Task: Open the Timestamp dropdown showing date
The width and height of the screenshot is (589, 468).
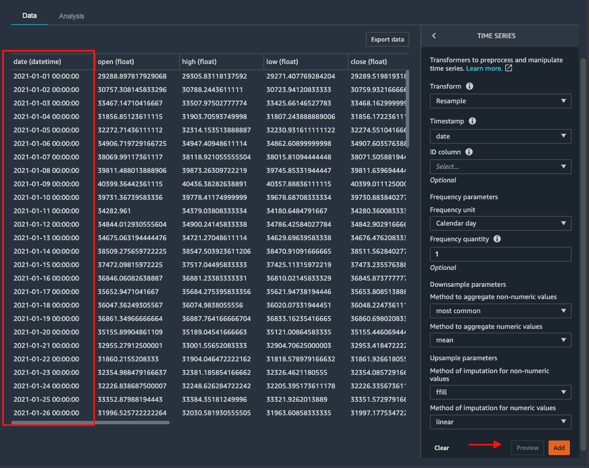Action: click(x=500, y=136)
